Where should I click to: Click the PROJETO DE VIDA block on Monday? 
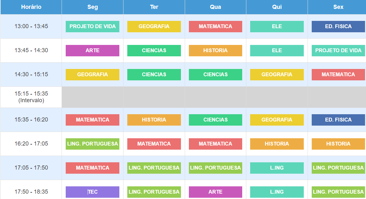tap(92, 27)
